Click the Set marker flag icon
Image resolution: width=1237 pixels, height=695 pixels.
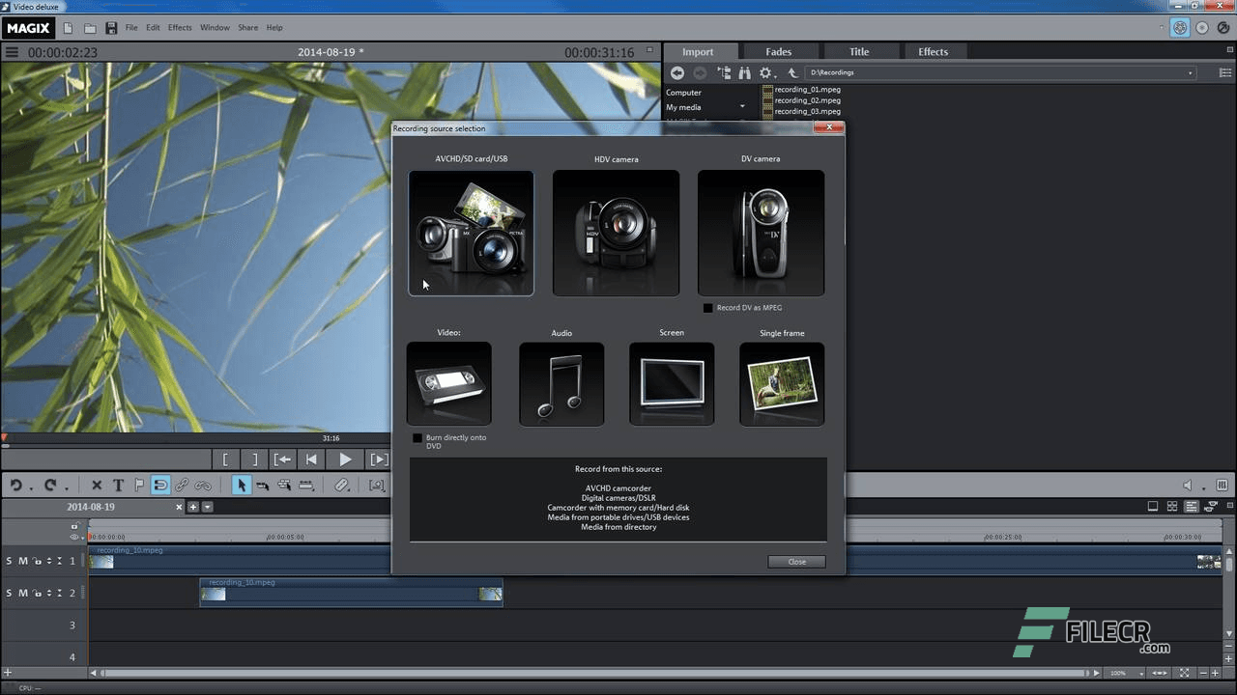tap(138, 485)
